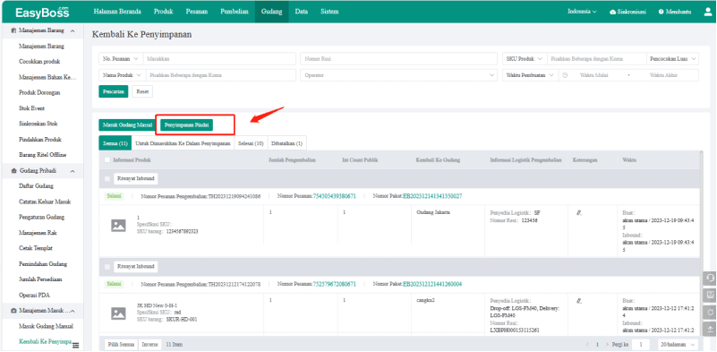Click the Manajemen Masuk section icon
The height and width of the screenshot is (352, 717).
(13, 311)
